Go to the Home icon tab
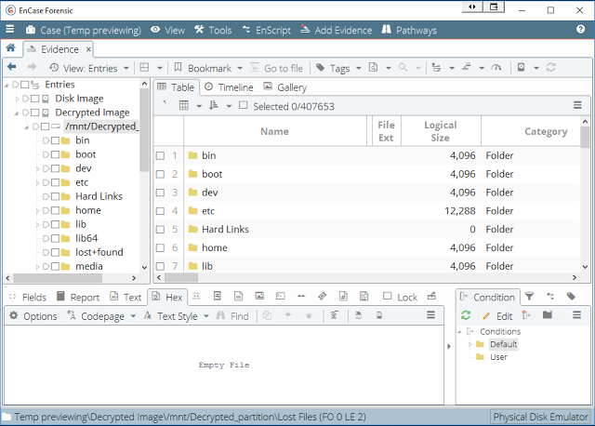 coord(10,47)
